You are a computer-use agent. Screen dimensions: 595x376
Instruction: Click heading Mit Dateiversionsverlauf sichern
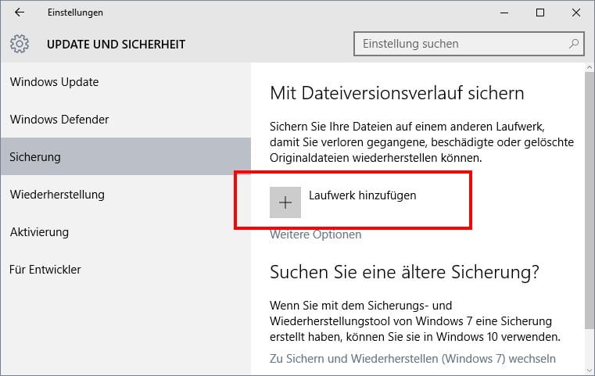[x=397, y=93]
